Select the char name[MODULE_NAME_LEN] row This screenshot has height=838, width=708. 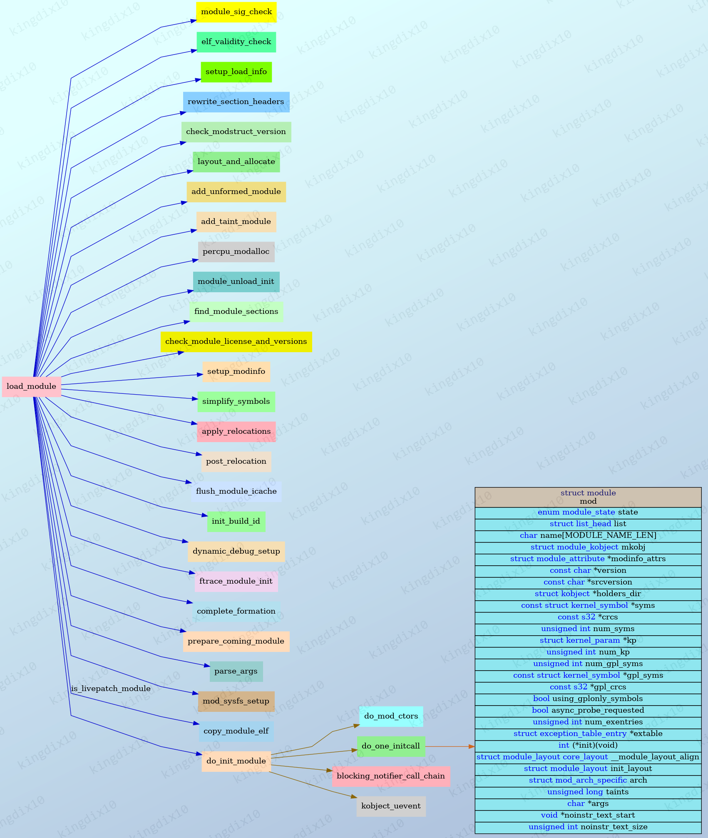point(588,536)
